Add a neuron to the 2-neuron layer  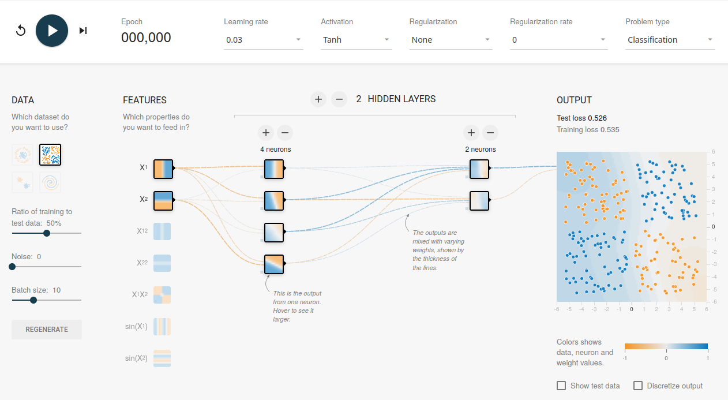[471, 133]
